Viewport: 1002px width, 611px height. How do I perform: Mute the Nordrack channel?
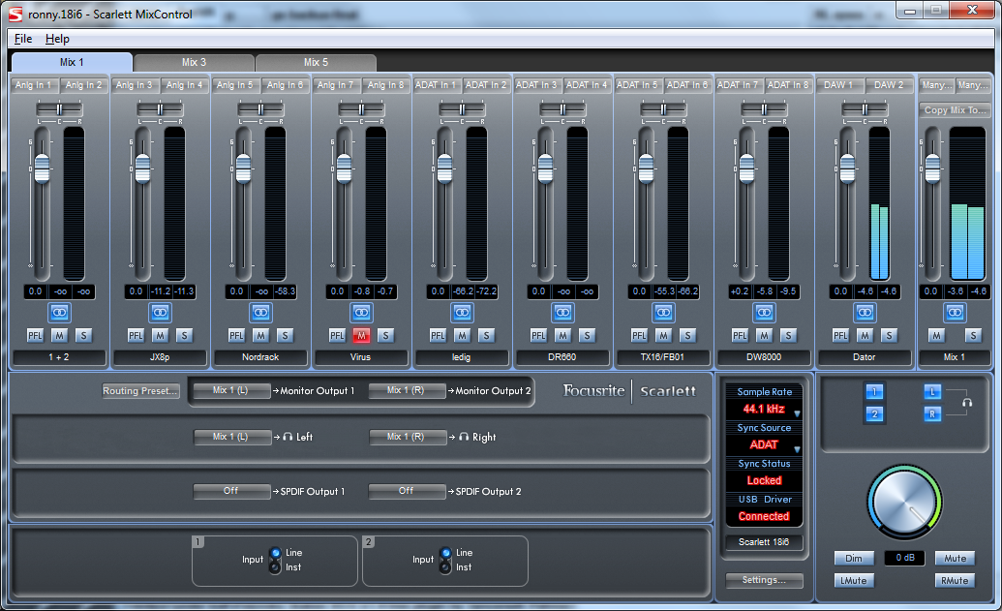pyautogui.click(x=260, y=336)
